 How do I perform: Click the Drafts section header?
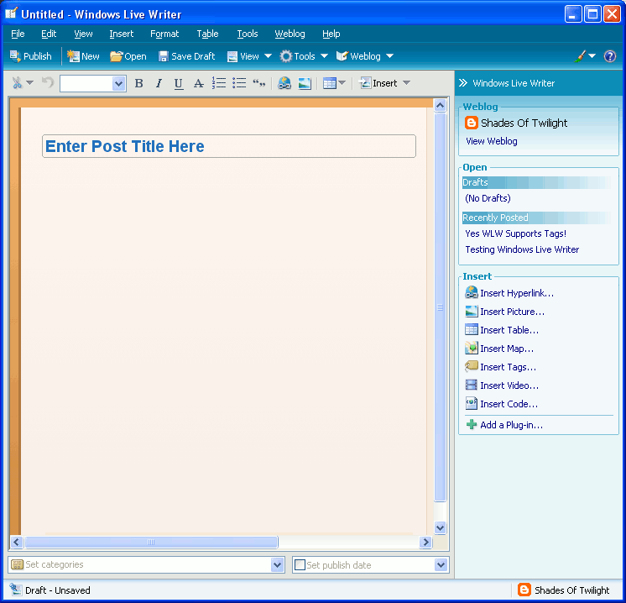tap(536, 182)
